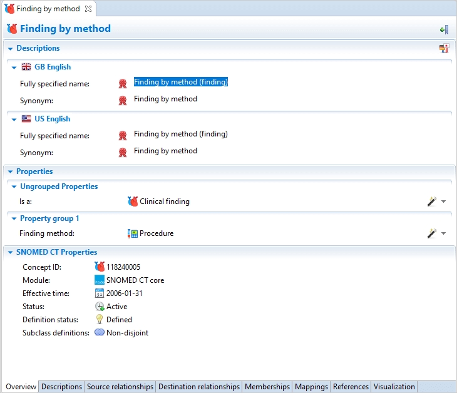Click the wand icon beside Procedure
This screenshot has height=393, width=457.
(431, 233)
